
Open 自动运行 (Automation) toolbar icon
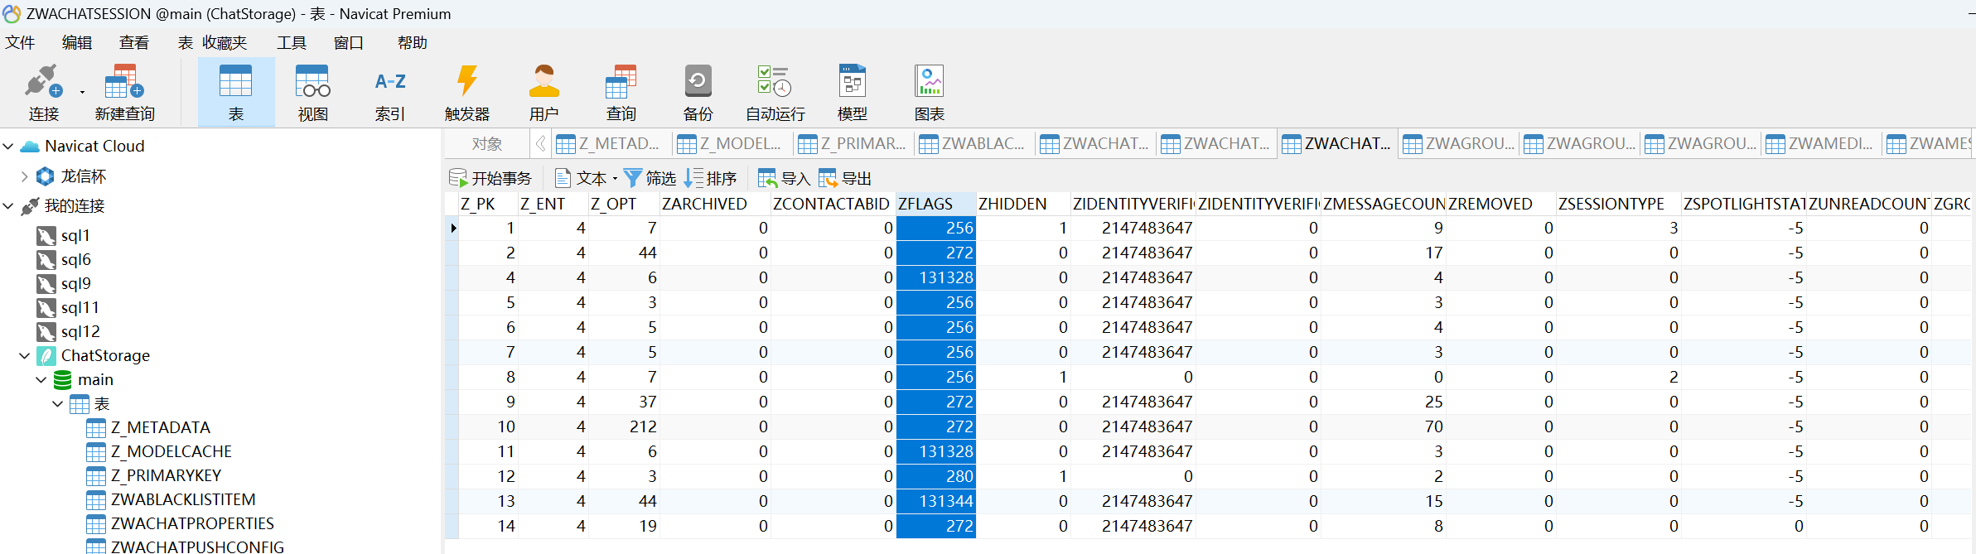[775, 91]
